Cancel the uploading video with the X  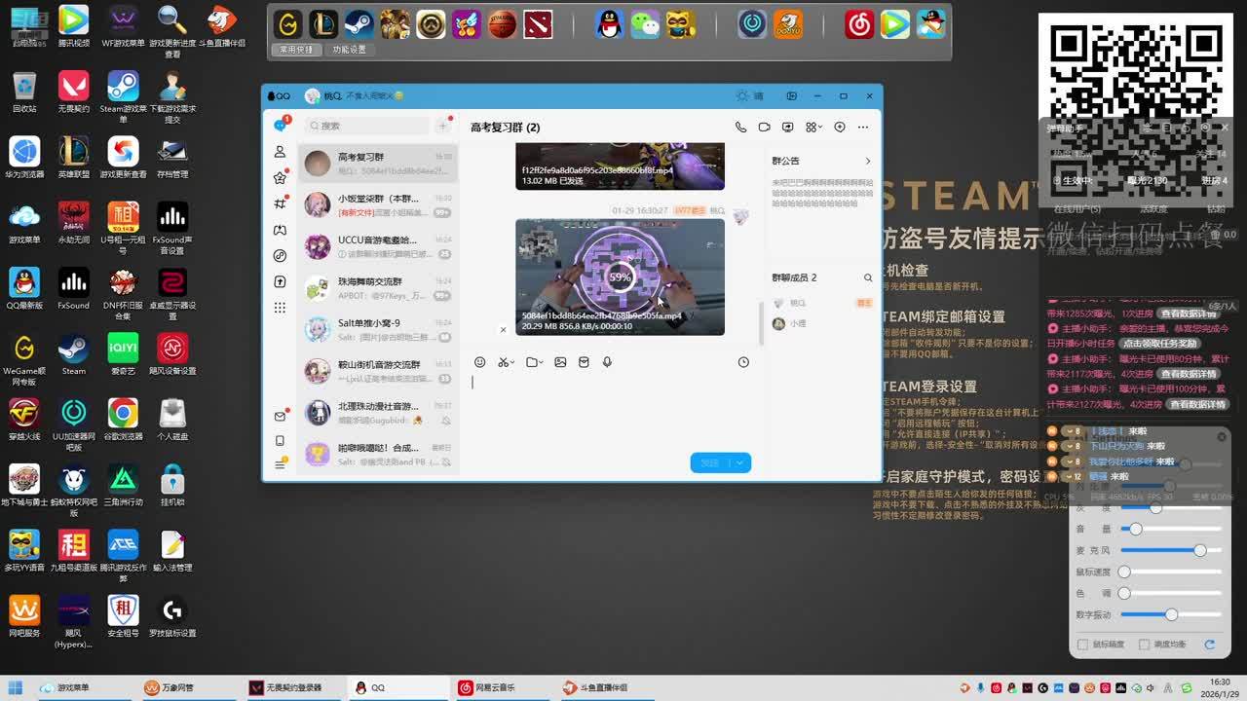coord(503,330)
